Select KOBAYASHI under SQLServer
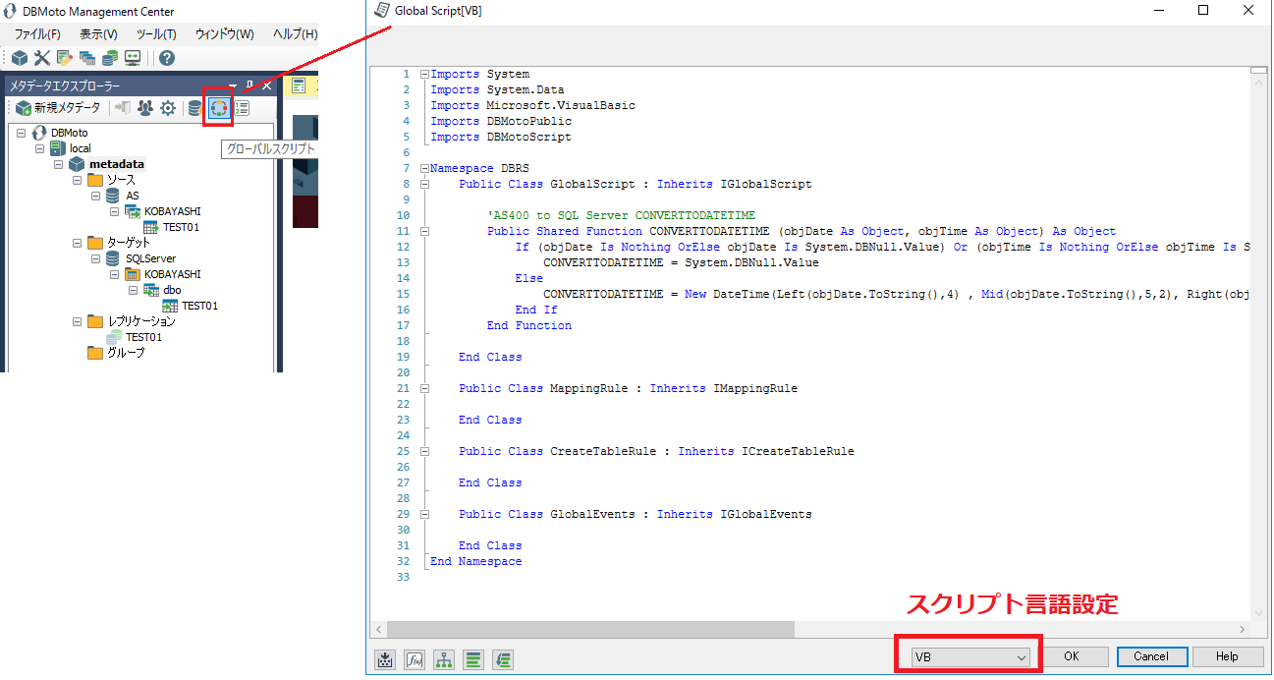This screenshot has height=680, width=1274. pyautogui.click(x=173, y=274)
